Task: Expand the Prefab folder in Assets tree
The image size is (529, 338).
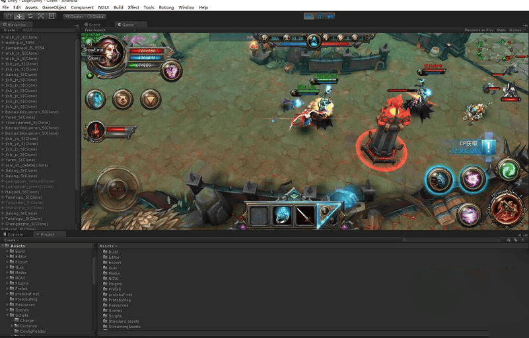Action: [7, 288]
